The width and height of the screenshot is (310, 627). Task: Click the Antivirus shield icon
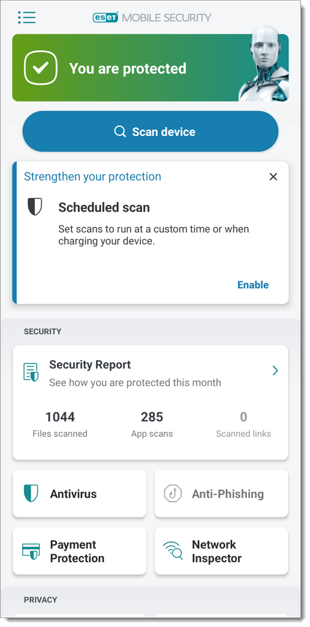(x=31, y=494)
